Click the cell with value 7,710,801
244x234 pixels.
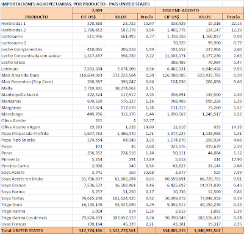[88, 88]
